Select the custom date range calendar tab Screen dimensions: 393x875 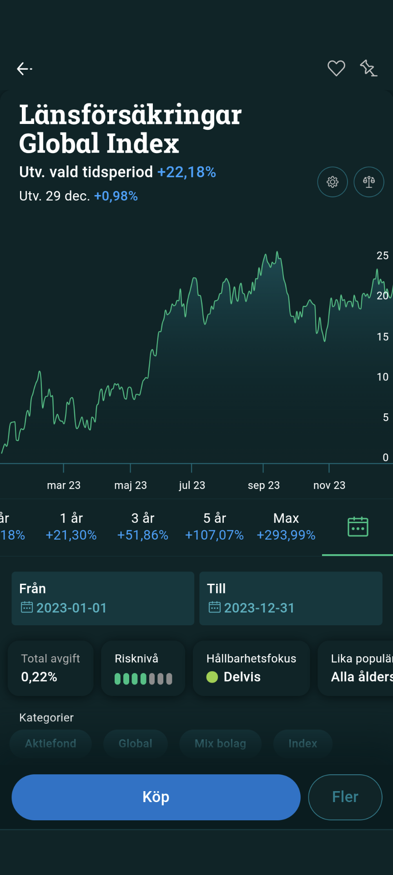(358, 527)
